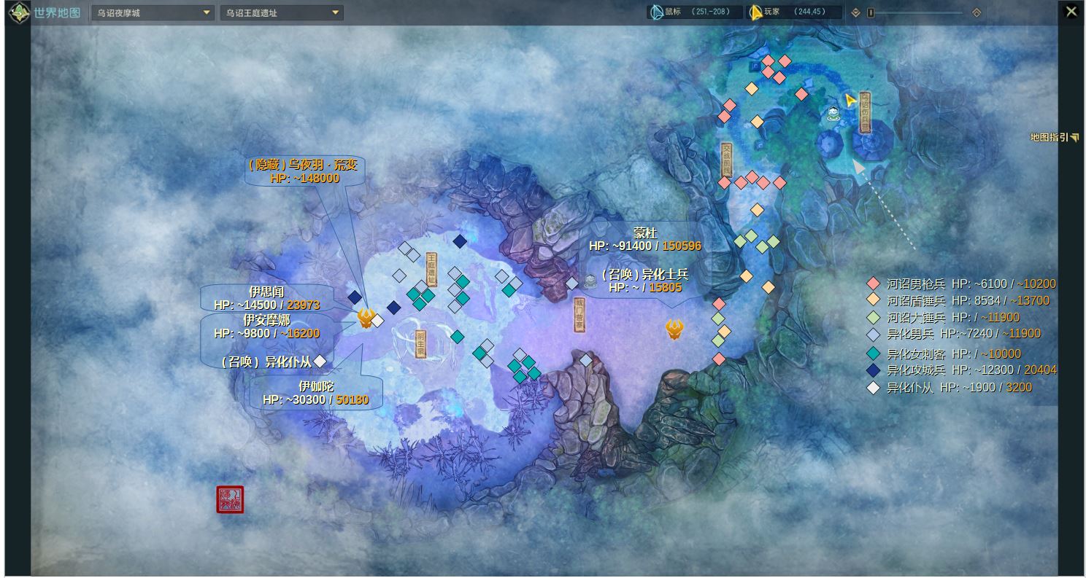Click the 伊安摩娜 boss name
The width and height of the screenshot is (1086, 578).
266,320
